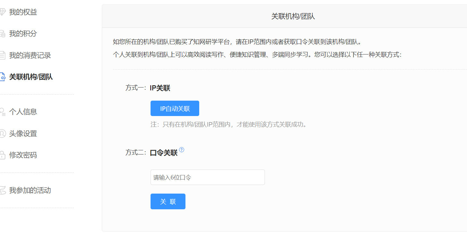Screen dimensions: 467x250
Task: View 我参加的活动 in the sidebar
Action: tap(30, 190)
